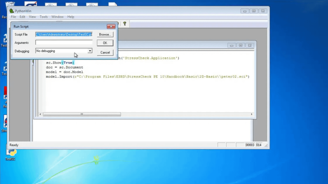
Task: Open the TestSC Python file on desktop
Action: click(11, 153)
